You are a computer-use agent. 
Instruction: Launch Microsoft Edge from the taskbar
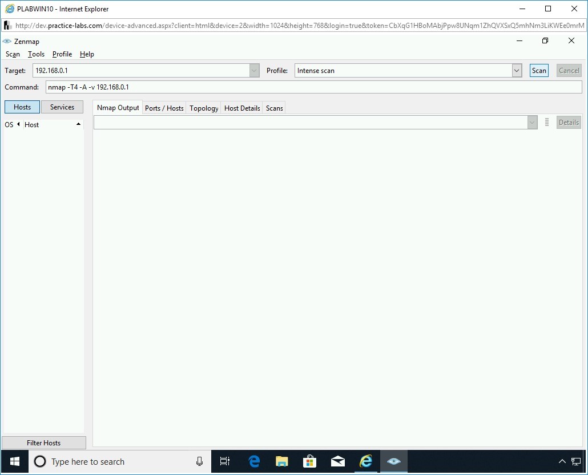tap(253, 461)
